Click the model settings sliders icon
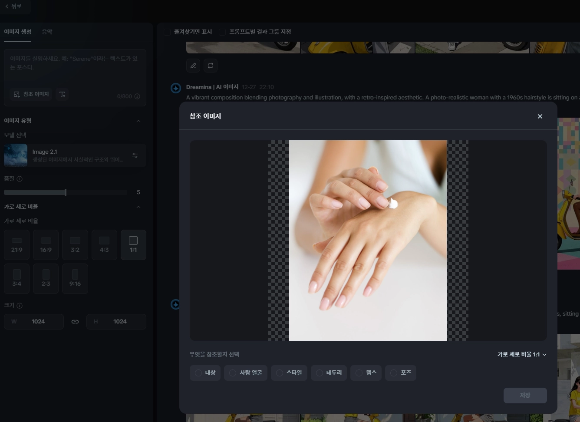The height and width of the screenshot is (422, 580). pos(135,155)
